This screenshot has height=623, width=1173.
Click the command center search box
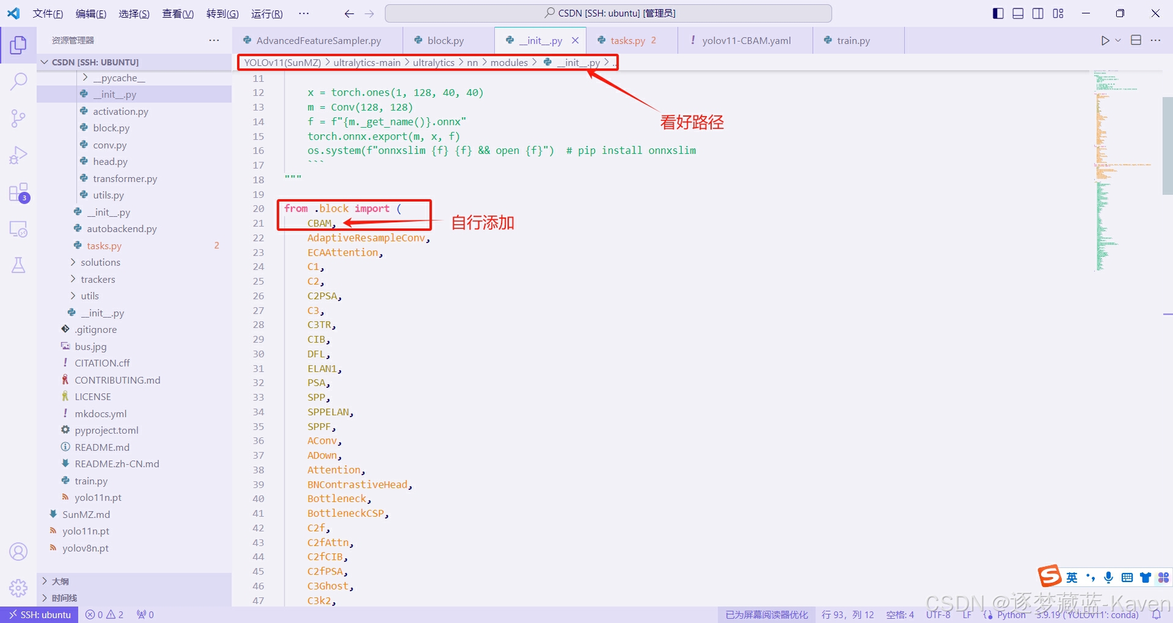click(x=608, y=13)
